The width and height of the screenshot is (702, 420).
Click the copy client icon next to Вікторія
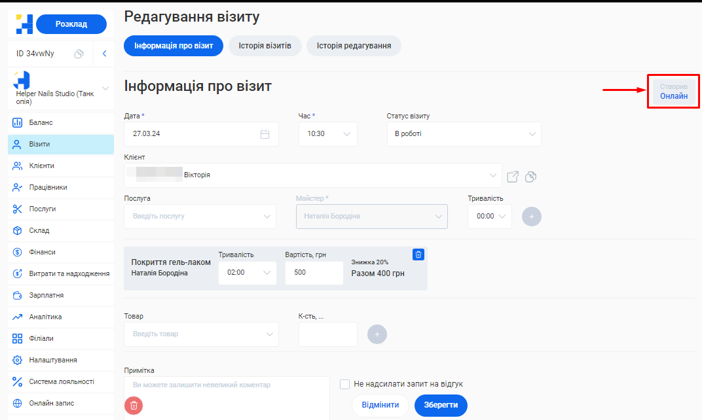click(531, 177)
